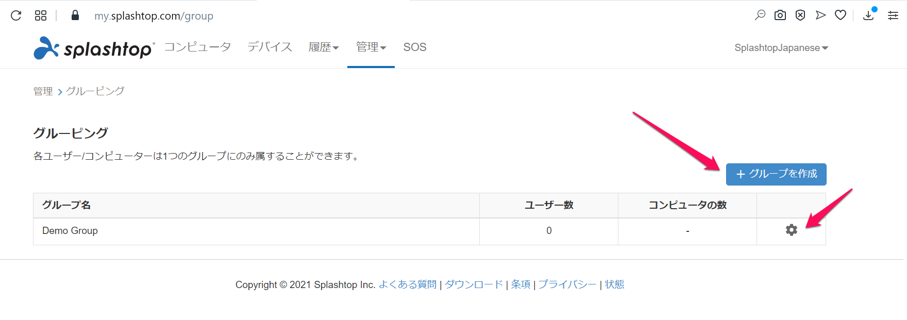Screen dimensions: 907x320
Task: Open the speed dial grid icon
Action: pos(41,15)
